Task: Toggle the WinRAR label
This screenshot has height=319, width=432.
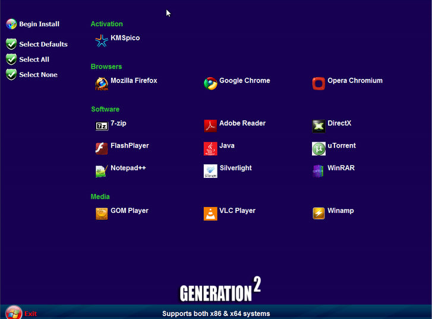Action: (x=341, y=168)
